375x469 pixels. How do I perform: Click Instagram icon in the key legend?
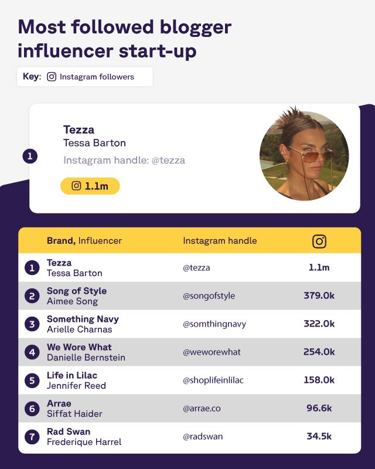tap(52, 77)
